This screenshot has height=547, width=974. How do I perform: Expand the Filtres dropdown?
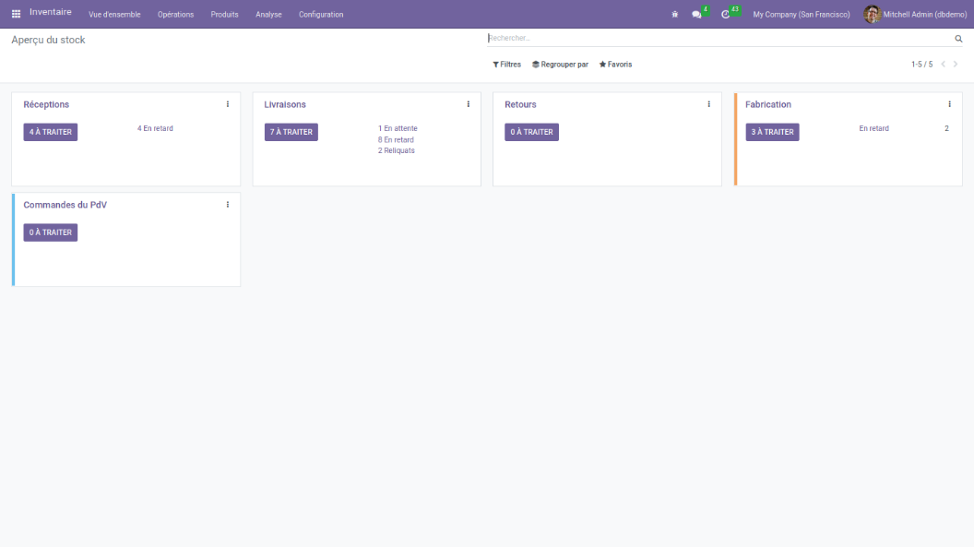[x=506, y=65]
